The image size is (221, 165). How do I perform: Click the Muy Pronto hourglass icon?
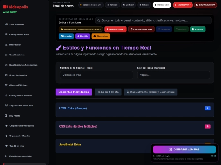[x=6, y=116]
